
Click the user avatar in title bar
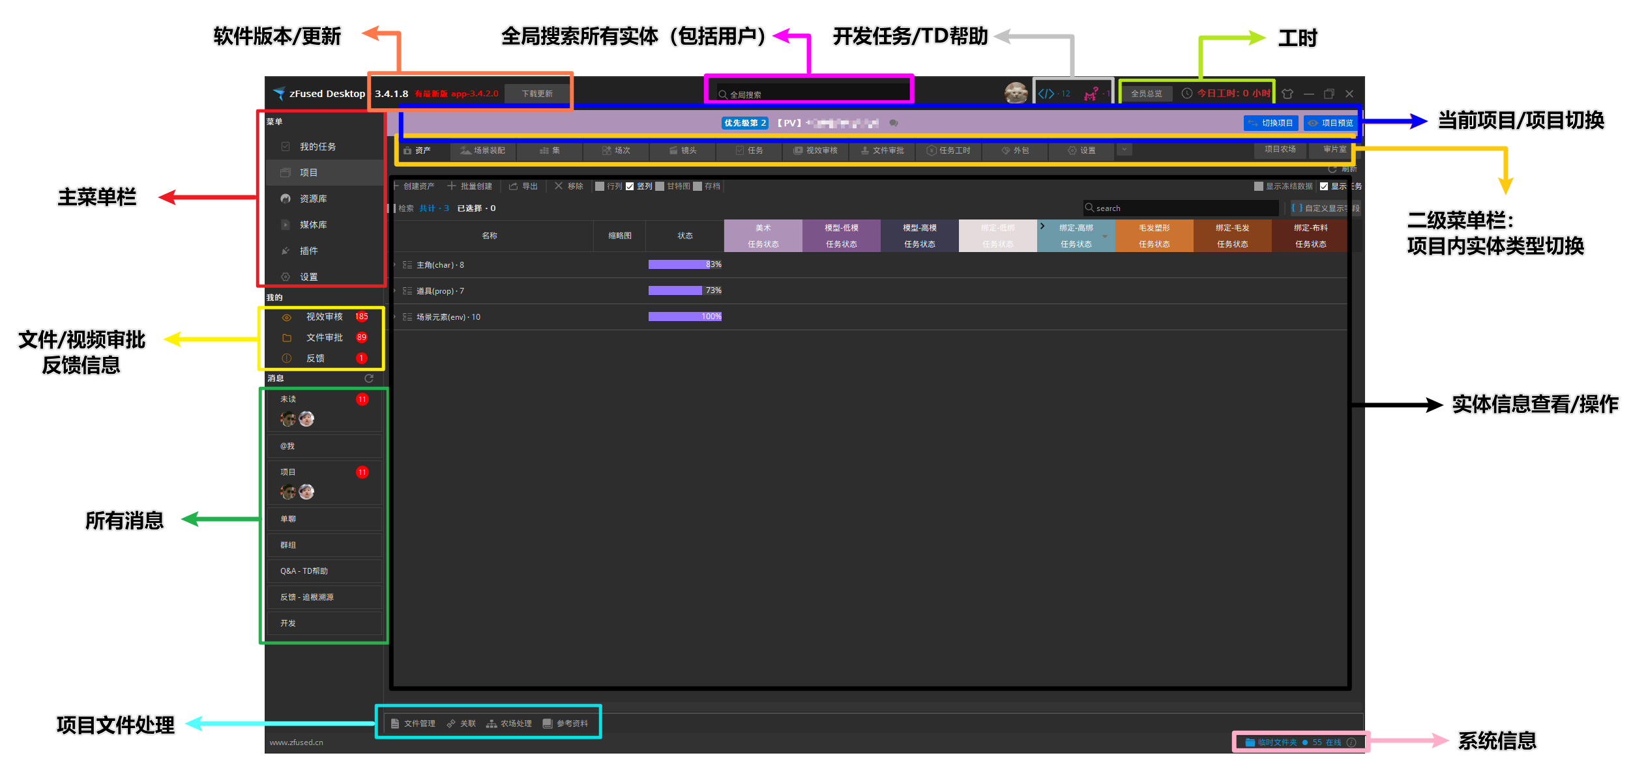pos(1016,93)
